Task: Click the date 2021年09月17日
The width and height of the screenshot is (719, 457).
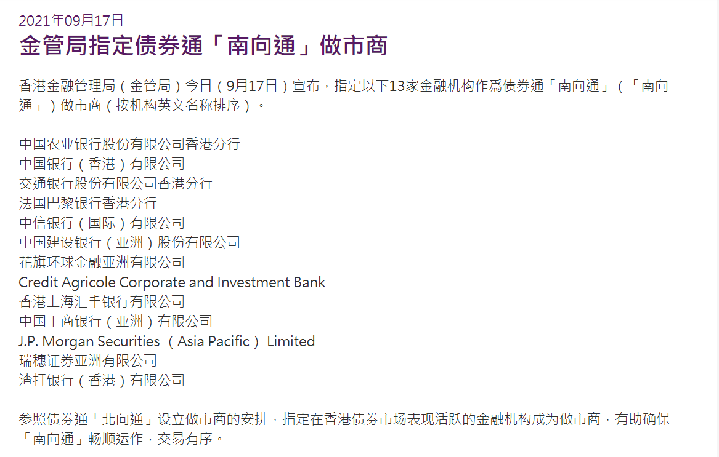Action: 71,20
